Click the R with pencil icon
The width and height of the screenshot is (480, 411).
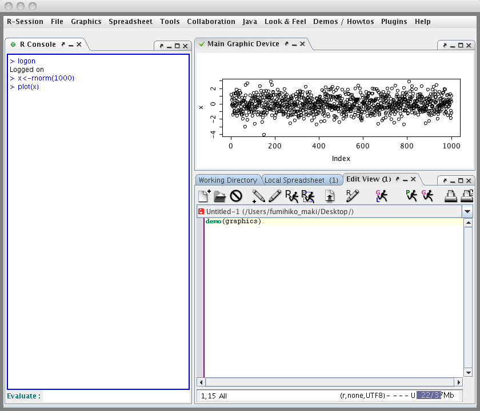pyautogui.click(x=352, y=196)
